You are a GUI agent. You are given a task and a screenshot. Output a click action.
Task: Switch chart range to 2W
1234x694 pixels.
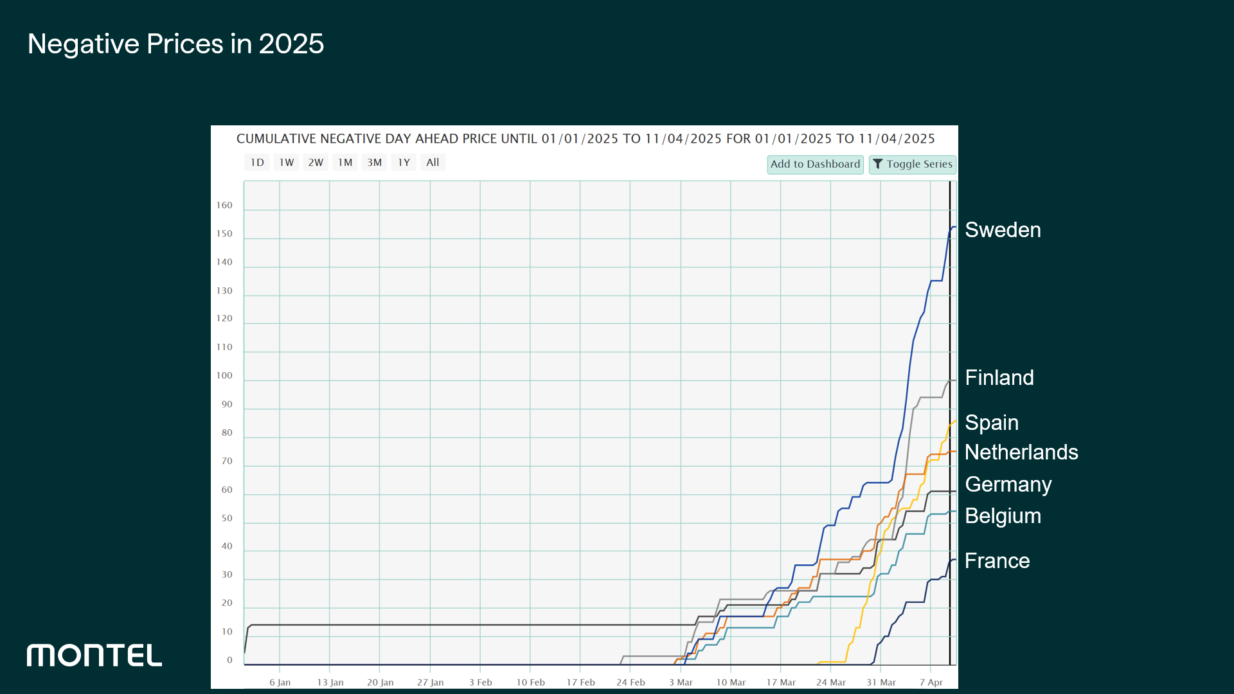(x=316, y=163)
